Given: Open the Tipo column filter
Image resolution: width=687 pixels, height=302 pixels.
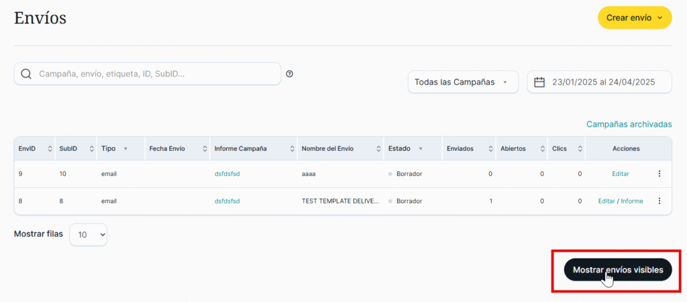Looking at the screenshot, I should (x=125, y=148).
